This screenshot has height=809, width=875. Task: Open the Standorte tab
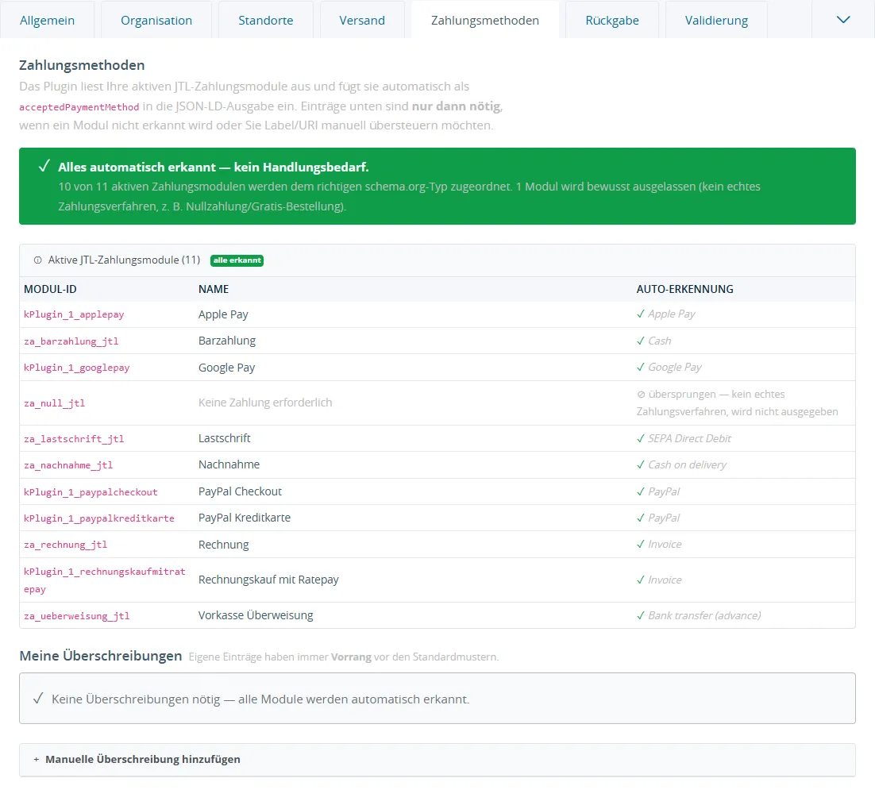[x=266, y=20]
